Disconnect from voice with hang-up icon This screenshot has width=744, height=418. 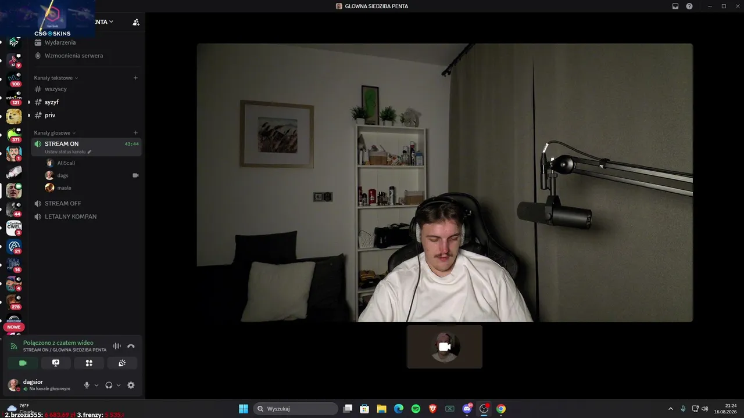click(x=131, y=346)
